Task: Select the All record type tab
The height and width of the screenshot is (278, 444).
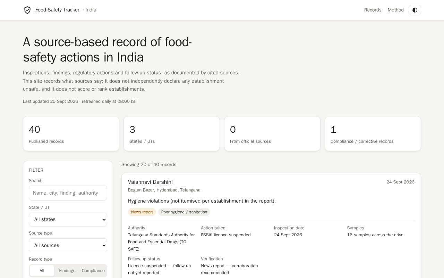Action: (42, 271)
